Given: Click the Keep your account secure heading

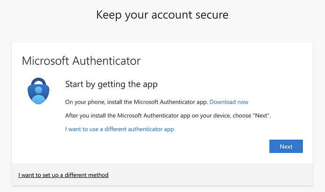Looking at the screenshot, I should pos(162,15).
